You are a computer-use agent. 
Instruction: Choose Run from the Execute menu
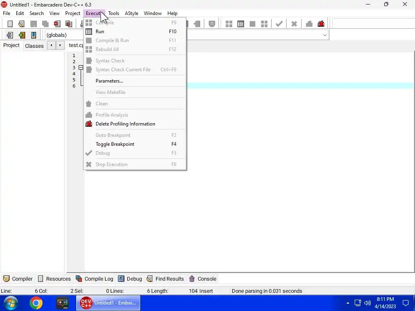click(x=135, y=32)
